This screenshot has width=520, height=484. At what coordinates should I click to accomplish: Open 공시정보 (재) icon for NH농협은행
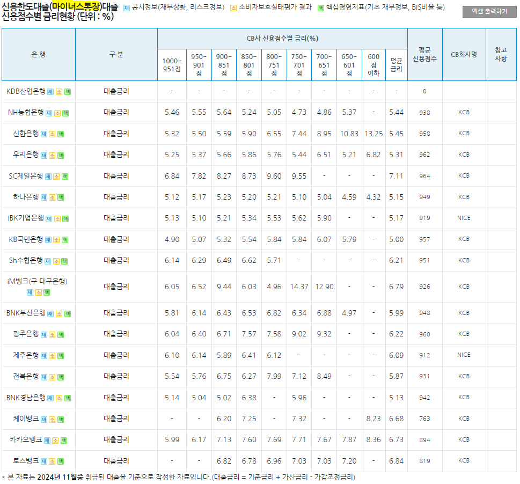[48, 113]
